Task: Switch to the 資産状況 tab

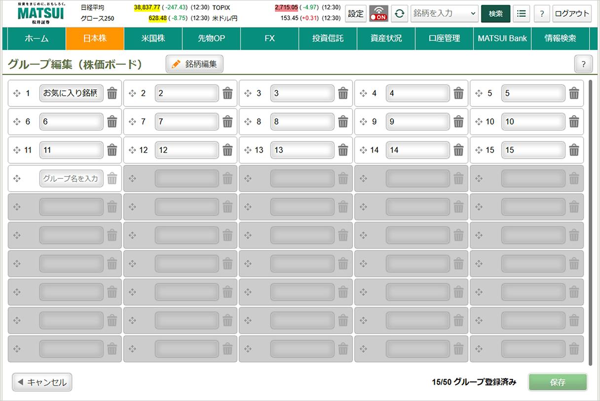Action: (386, 39)
